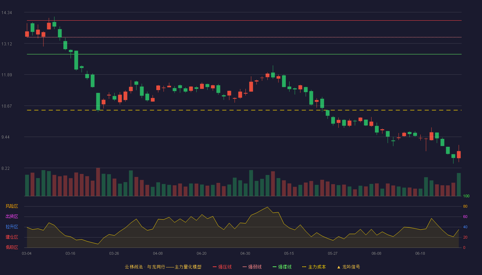Click the 11.89 price axis label
Image resolution: width=482 pixels, height=275 pixels.
click(x=7, y=75)
